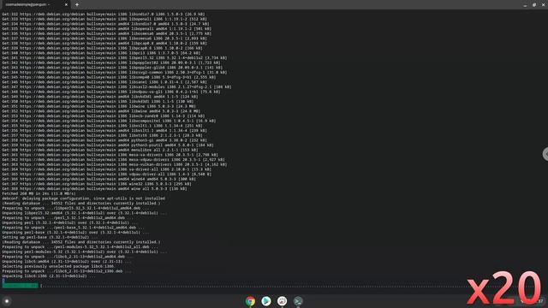
Task: Click 'Selecting previously unselected package libc6:i386' line
Action: pyautogui.click(x=58, y=266)
